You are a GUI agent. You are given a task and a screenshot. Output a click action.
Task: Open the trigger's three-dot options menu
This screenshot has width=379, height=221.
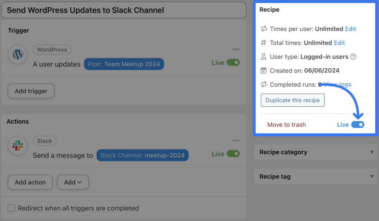[x=236, y=49]
